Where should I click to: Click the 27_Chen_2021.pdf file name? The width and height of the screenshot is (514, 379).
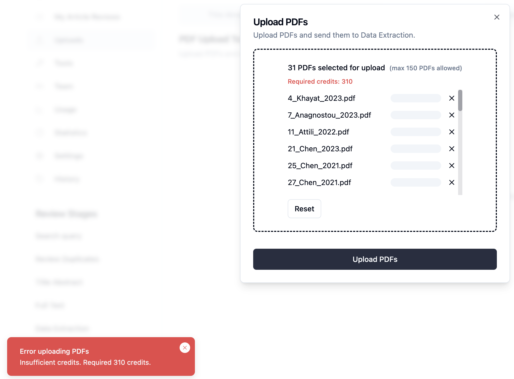(319, 182)
